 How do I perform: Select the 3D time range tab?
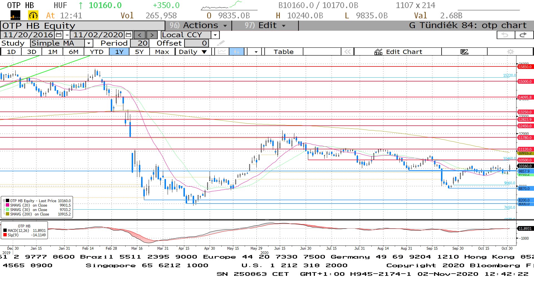click(x=32, y=52)
